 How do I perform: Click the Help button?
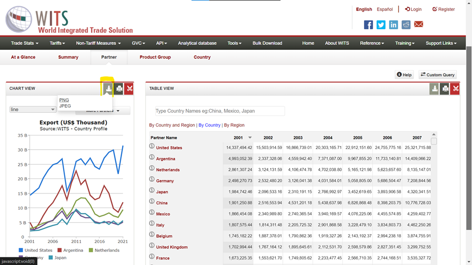click(404, 75)
